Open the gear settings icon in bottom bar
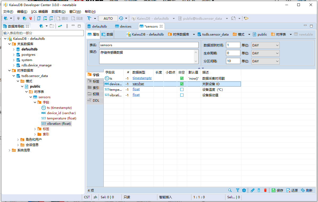This screenshot has height=202, width=318. click(244, 190)
